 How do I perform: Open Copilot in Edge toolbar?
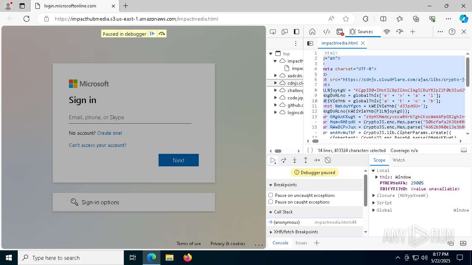464,19
